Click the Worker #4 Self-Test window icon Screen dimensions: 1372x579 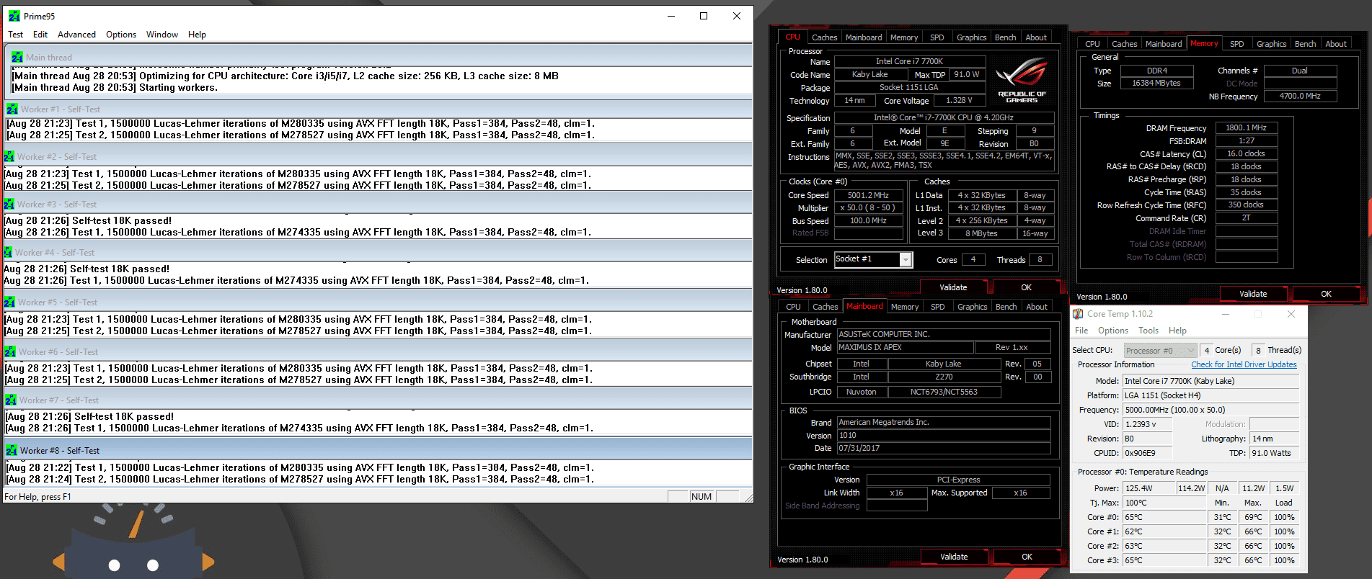tap(8, 252)
